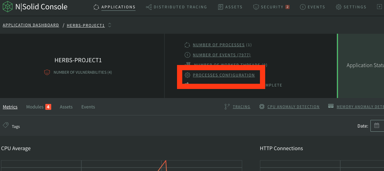Switch to the Modules tab
The image size is (384, 171).
click(35, 107)
